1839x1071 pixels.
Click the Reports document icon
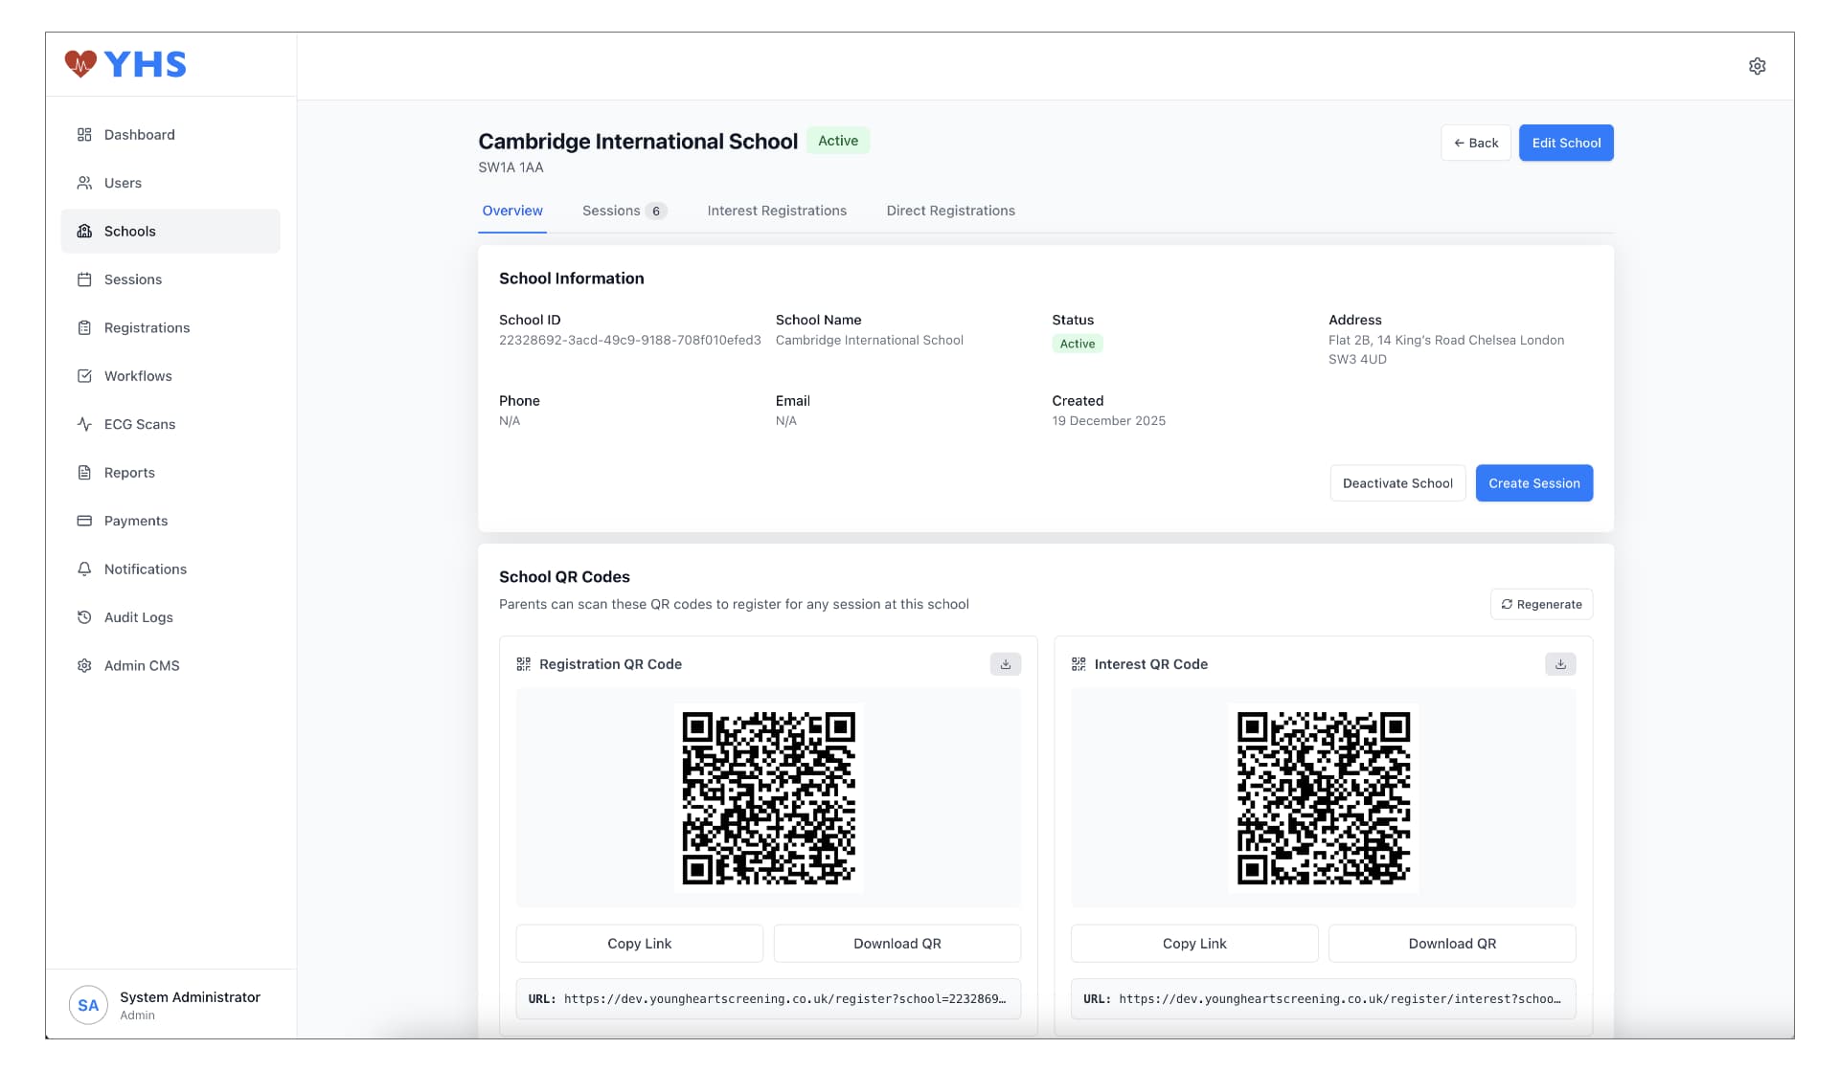click(x=84, y=473)
